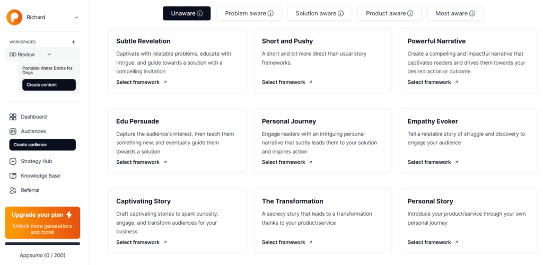The width and height of the screenshot is (543, 265).
Task: Add a new workspace with plus icon
Action: pos(74,42)
